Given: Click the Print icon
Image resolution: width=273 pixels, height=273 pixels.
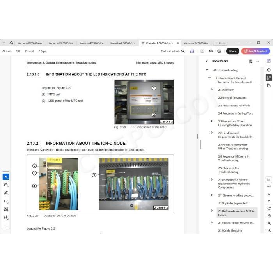Looking at the screenshot, I should 219,51.
